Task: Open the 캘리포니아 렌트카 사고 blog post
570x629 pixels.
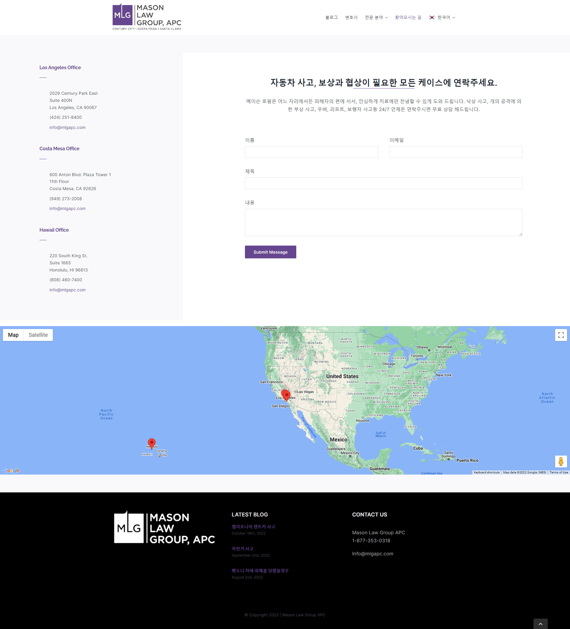Action: click(x=253, y=527)
